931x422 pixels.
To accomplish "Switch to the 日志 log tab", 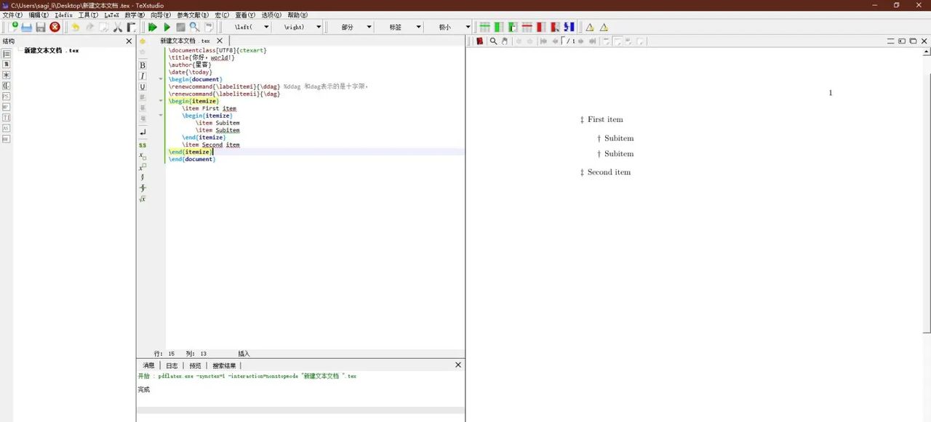I will click(x=172, y=365).
